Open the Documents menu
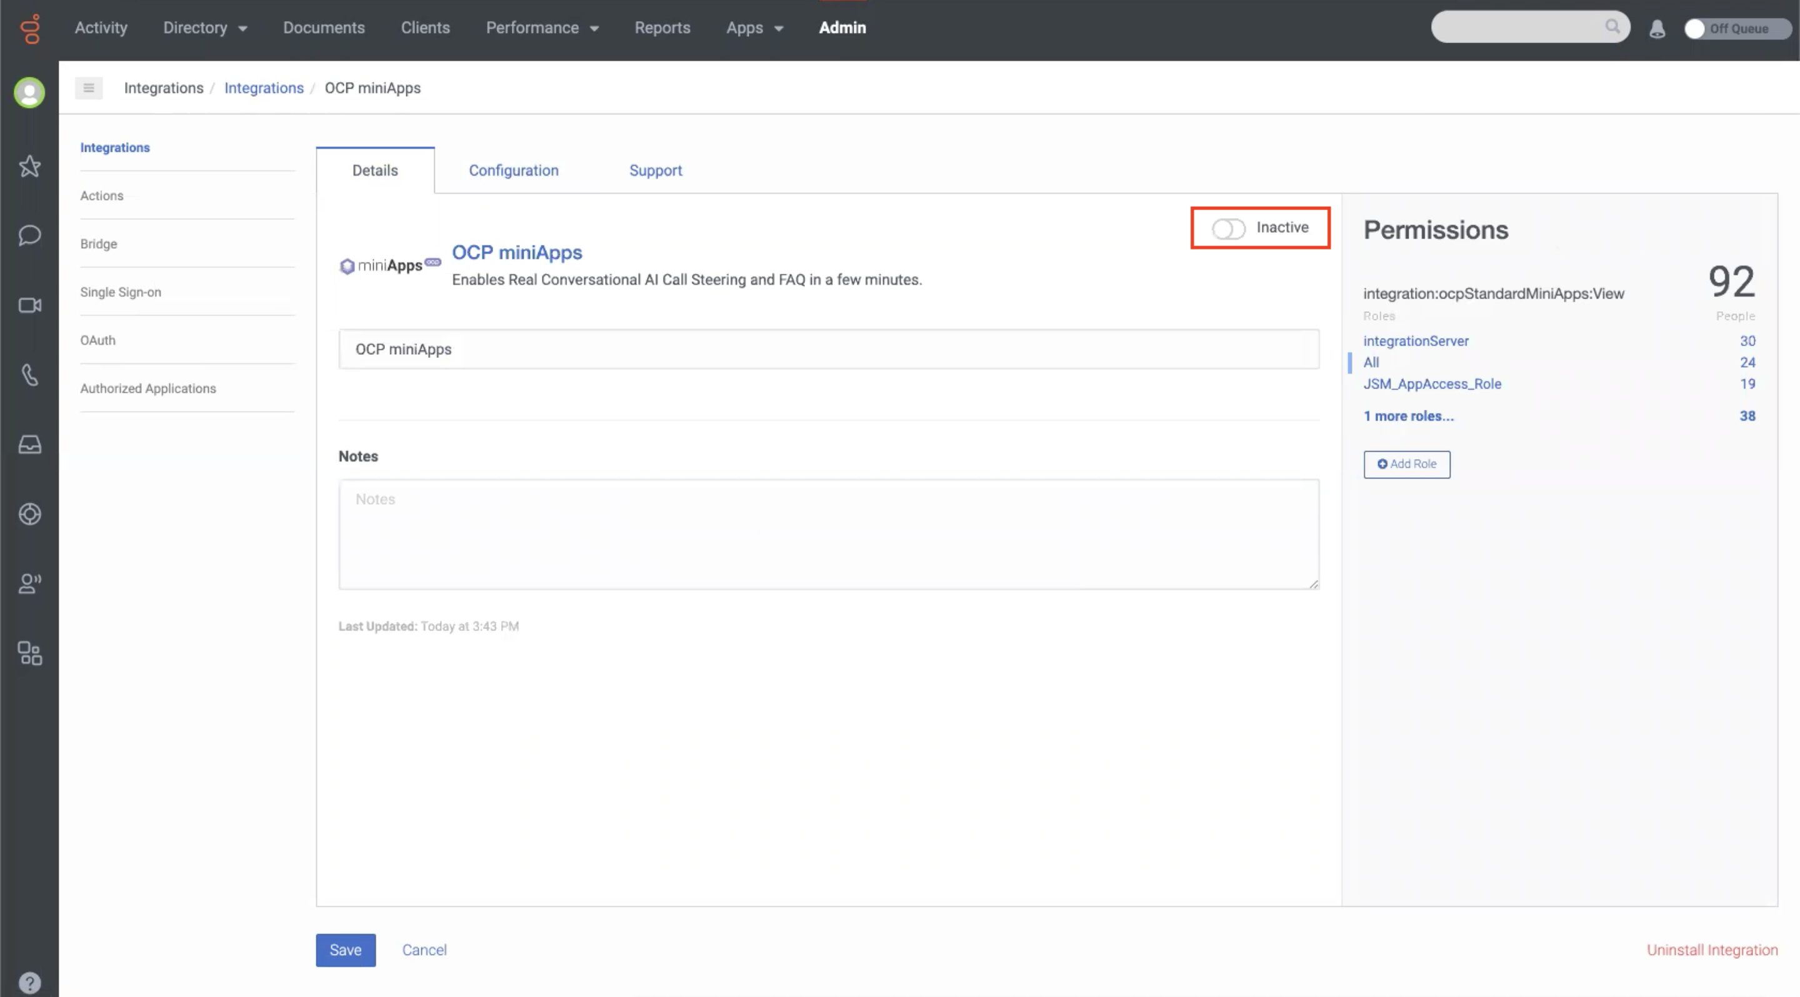 [324, 28]
